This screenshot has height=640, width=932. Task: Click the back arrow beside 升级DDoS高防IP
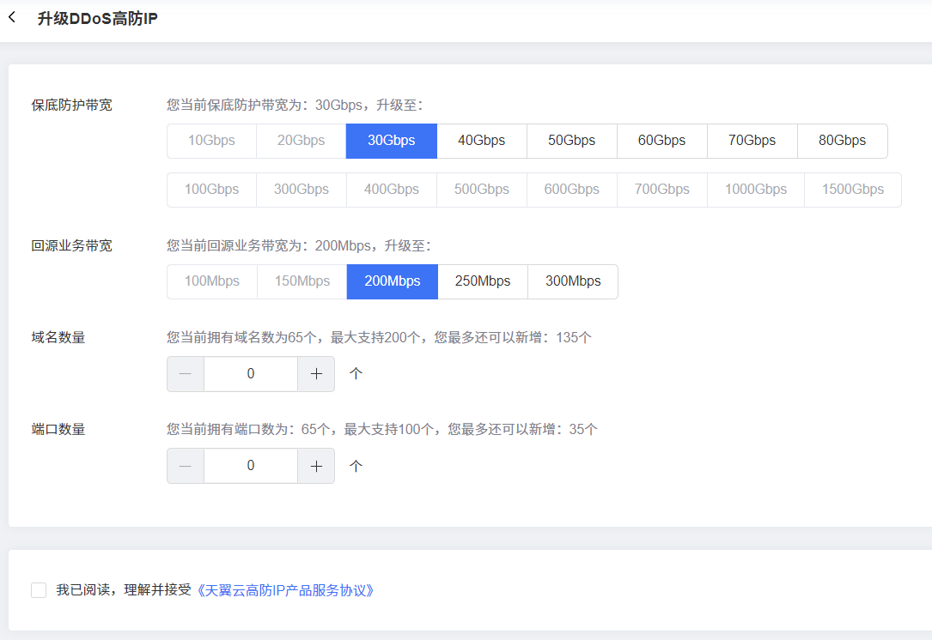12,18
